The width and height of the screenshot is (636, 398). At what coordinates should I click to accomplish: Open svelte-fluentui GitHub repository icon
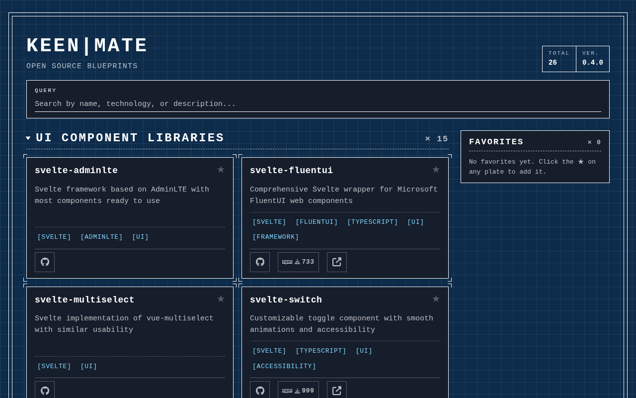point(260,262)
